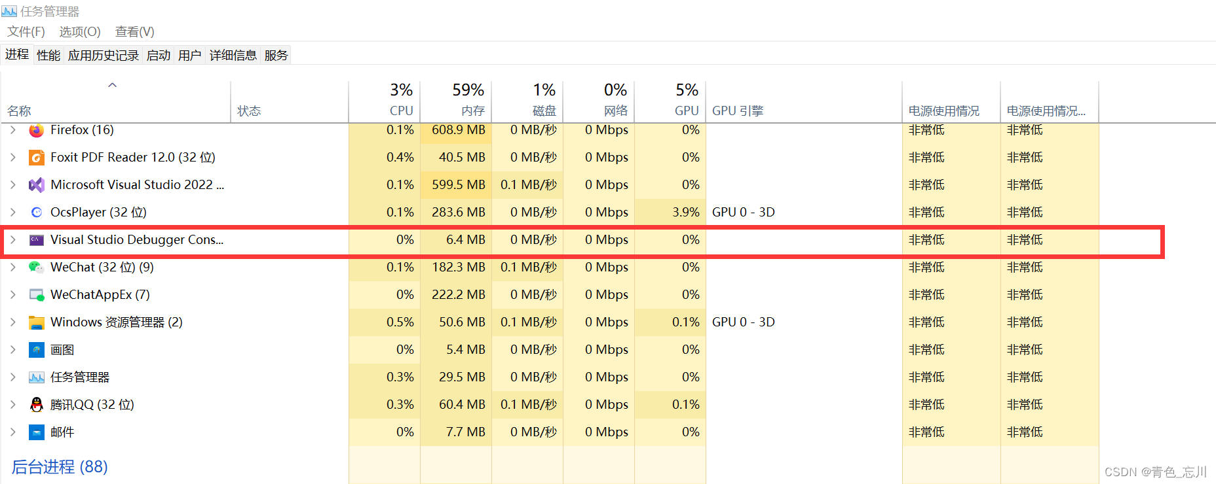Image resolution: width=1216 pixels, height=484 pixels.
Task: Click the OcsPlayer process icon
Action: click(37, 213)
